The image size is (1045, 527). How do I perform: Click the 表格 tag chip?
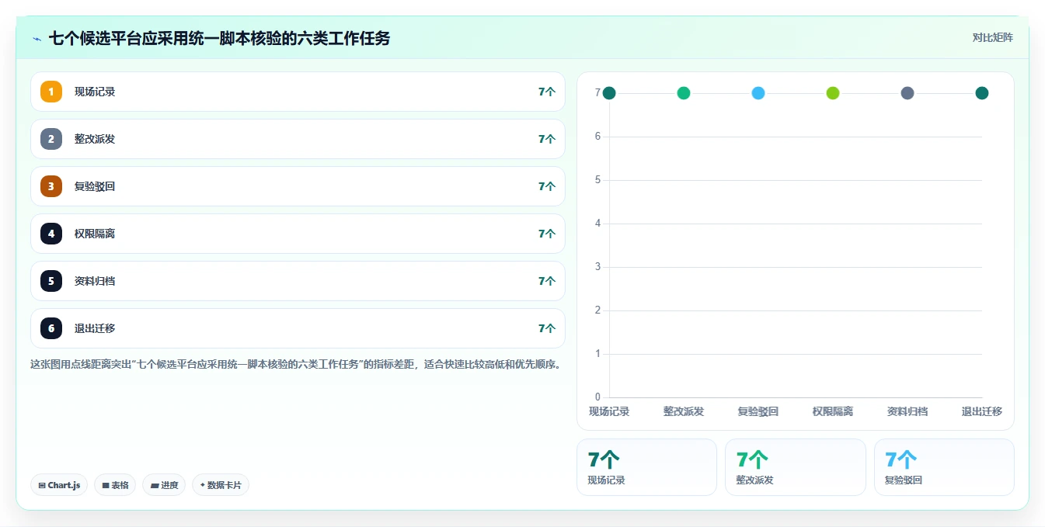point(115,485)
